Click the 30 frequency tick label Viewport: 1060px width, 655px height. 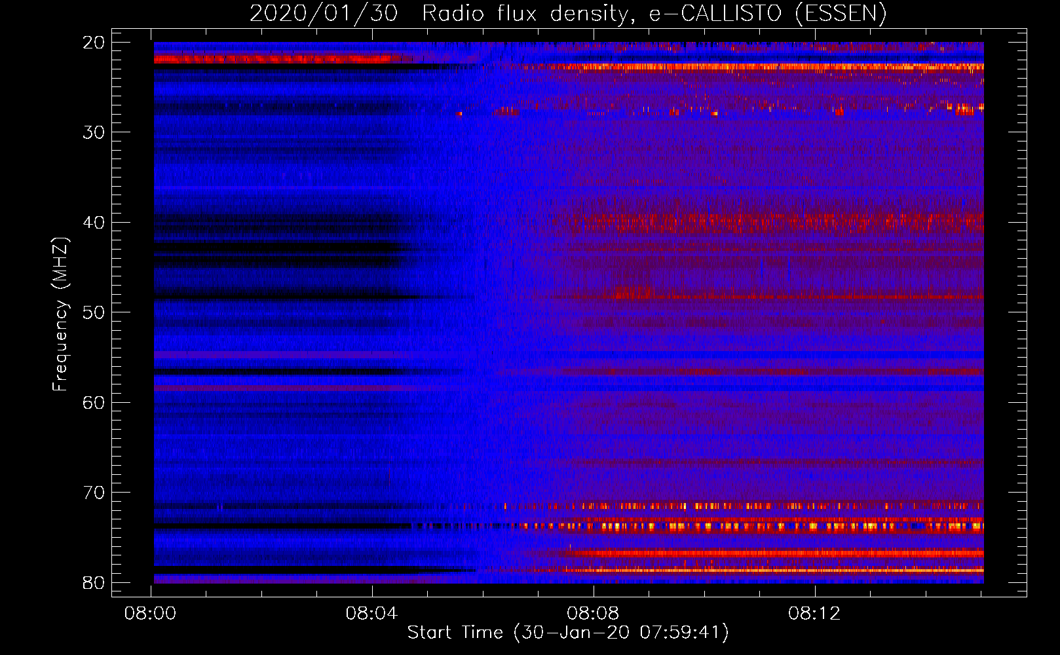coord(94,132)
